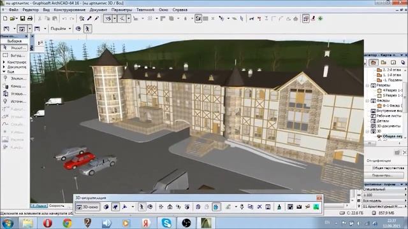Click the red pen markup icon
Image resolution: width=408 pixels, height=229 pixels.
pyautogui.click(x=313, y=18)
